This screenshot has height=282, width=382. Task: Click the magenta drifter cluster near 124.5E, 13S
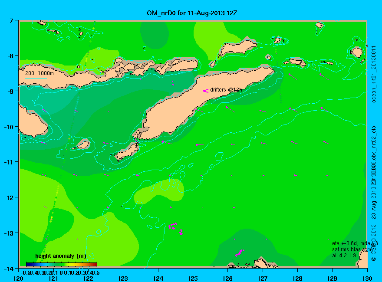coord(175,228)
